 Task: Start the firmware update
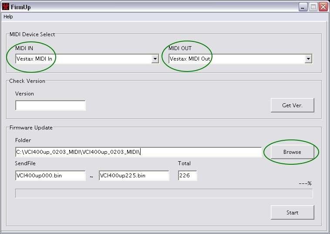tap(292, 213)
